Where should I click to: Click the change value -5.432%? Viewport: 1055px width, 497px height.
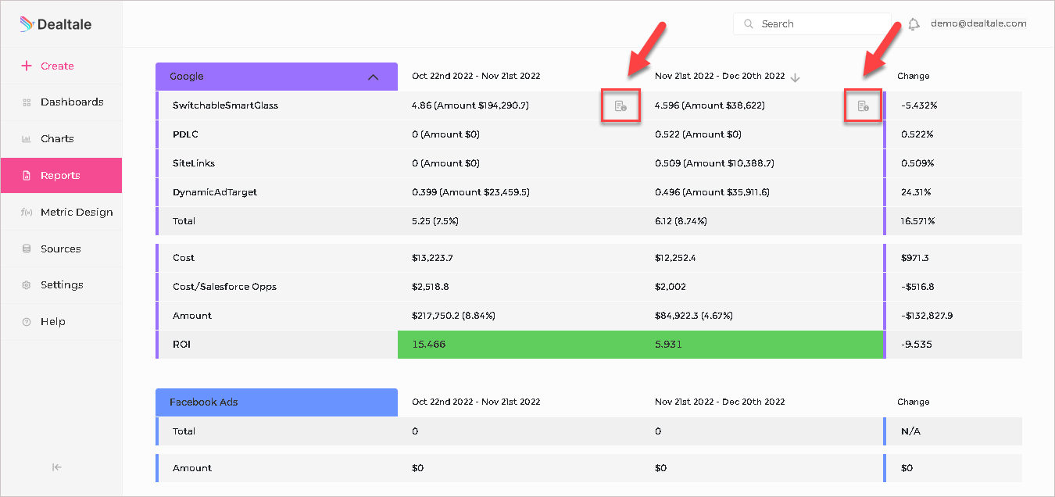click(x=919, y=105)
